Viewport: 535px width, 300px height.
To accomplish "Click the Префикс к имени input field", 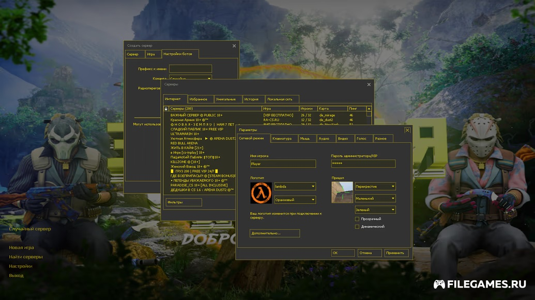I will click(190, 69).
